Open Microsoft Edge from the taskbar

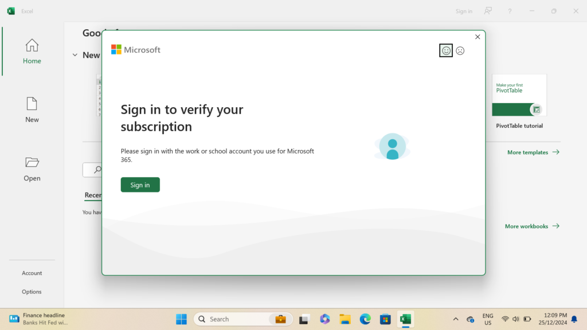[x=365, y=319]
